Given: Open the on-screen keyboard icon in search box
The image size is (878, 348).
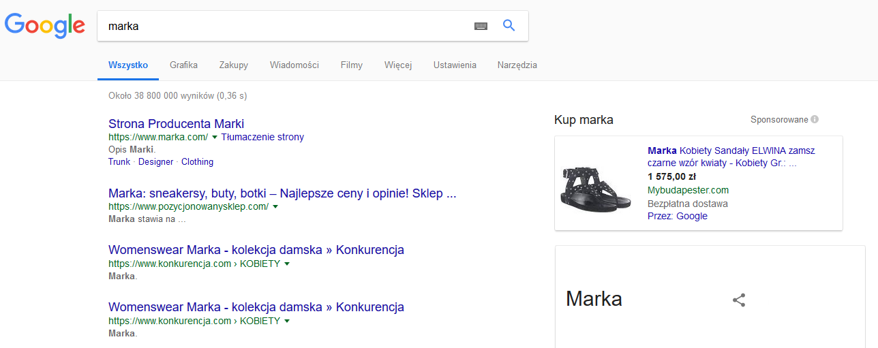Looking at the screenshot, I should 481,26.
